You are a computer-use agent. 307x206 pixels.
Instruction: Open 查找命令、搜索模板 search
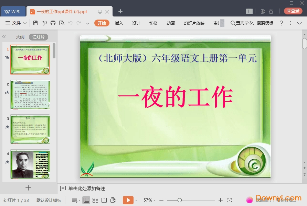[x=251, y=23]
